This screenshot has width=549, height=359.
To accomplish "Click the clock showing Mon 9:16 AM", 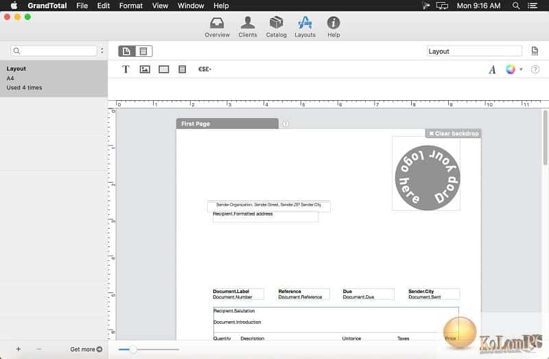I will coord(478,5).
